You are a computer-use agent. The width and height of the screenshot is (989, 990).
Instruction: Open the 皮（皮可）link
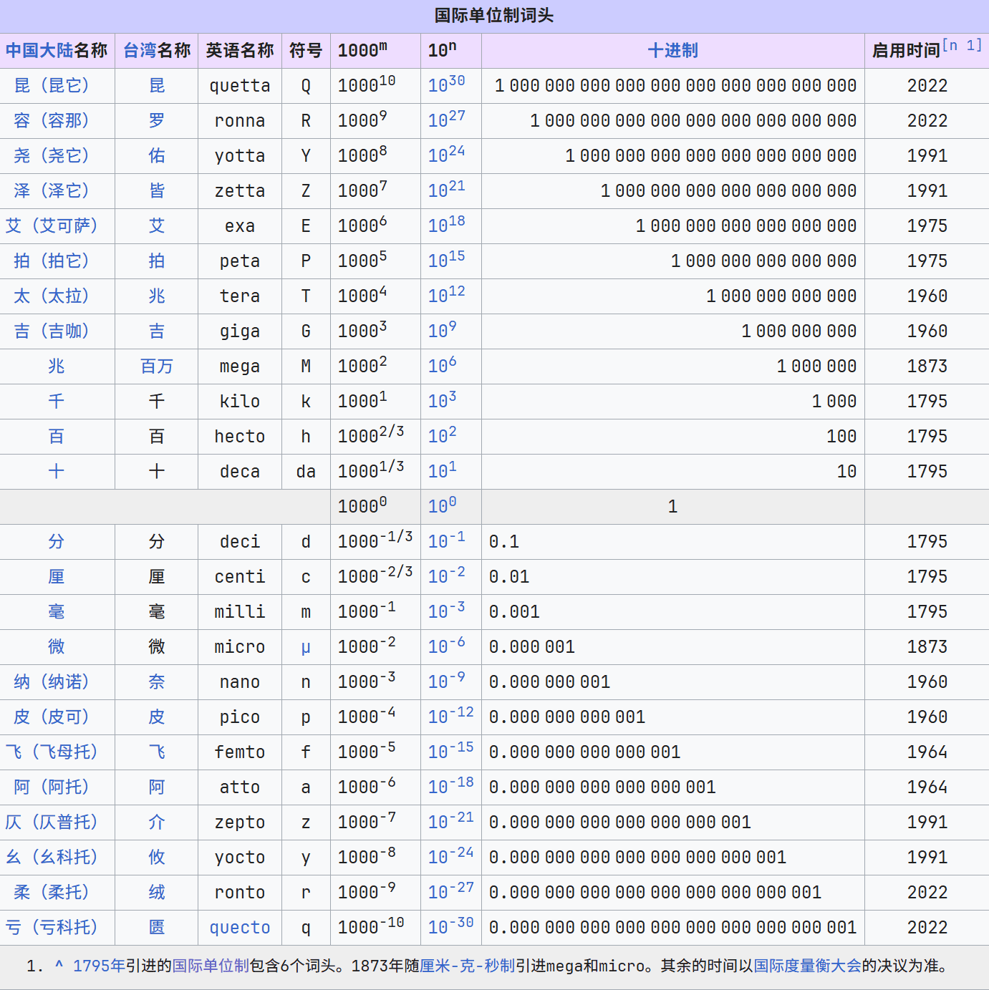pyautogui.click(x=52, y=717)
